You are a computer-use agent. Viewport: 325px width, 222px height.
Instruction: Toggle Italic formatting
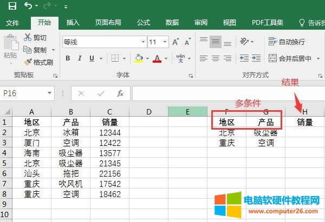(x=79, y=58)
